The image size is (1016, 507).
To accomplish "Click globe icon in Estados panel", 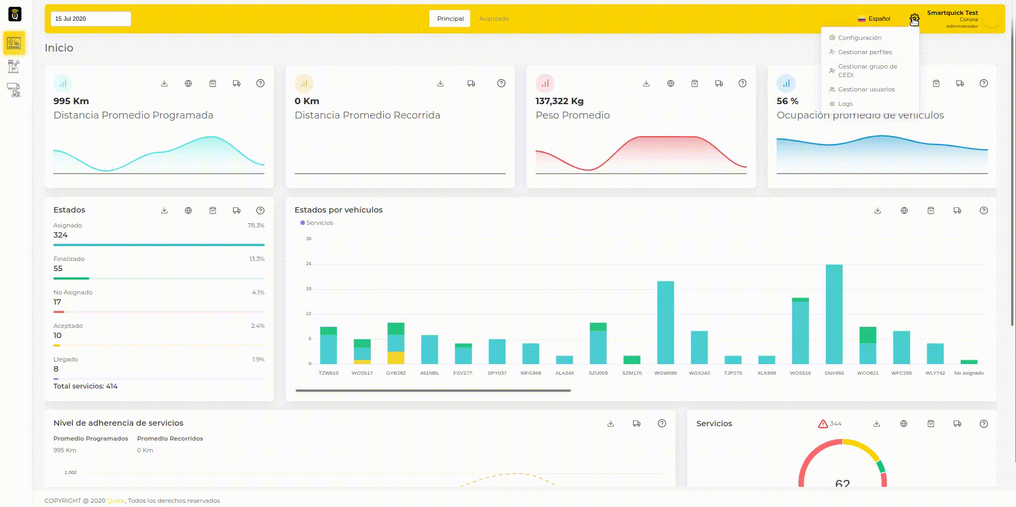I will 188,210.
